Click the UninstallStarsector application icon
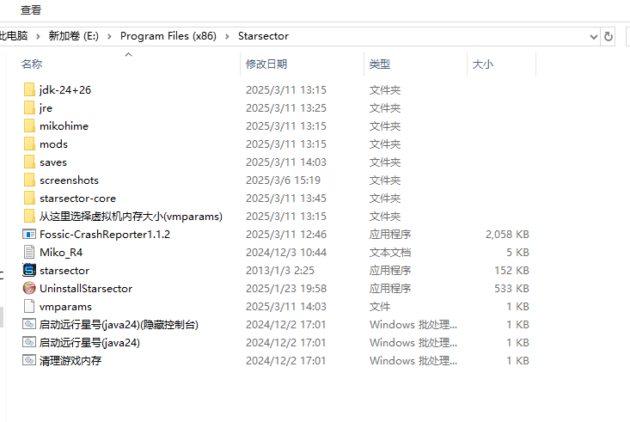 (29, 288)
